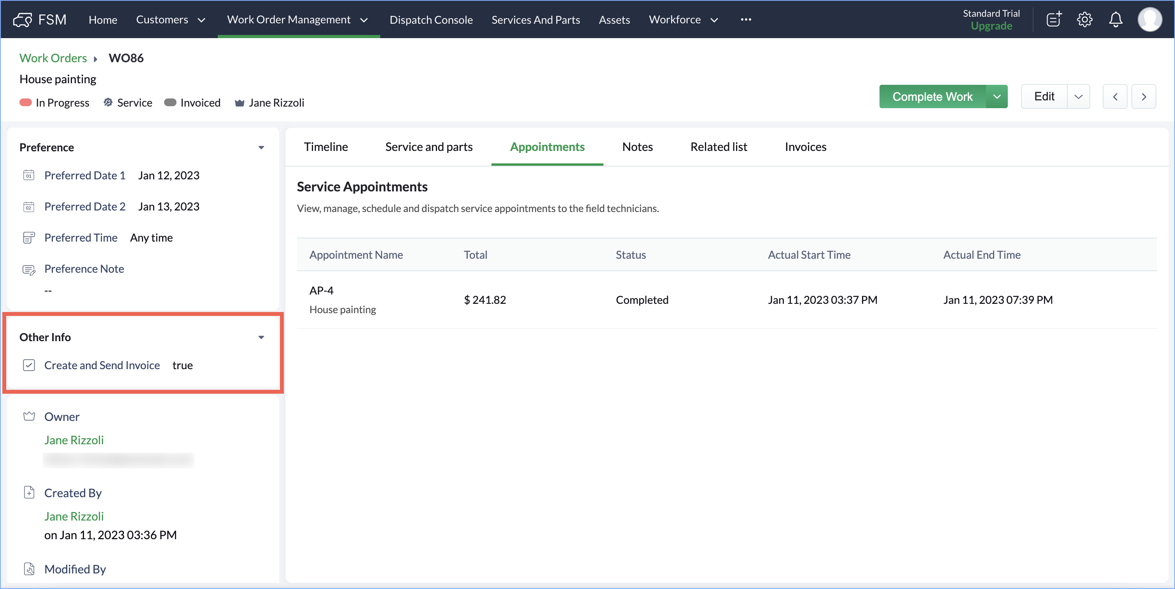Click the Preference Note icon
The image size is (1175, 589).
[29, 270]
